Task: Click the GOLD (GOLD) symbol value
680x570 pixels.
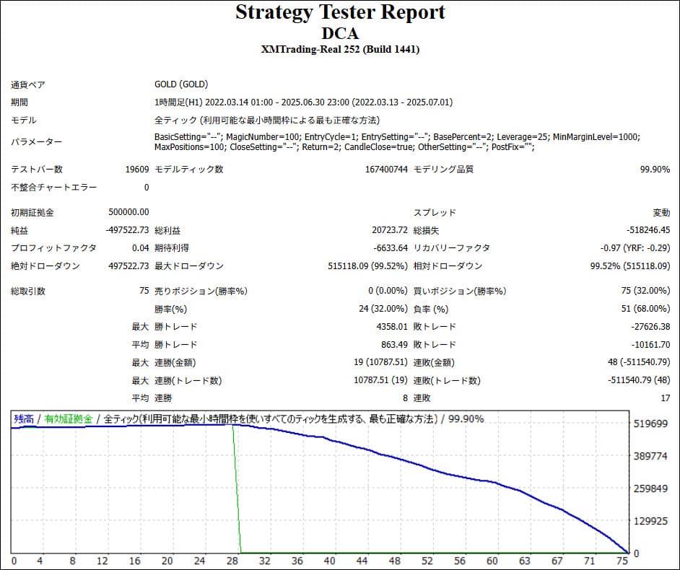Action: [181, 84]
